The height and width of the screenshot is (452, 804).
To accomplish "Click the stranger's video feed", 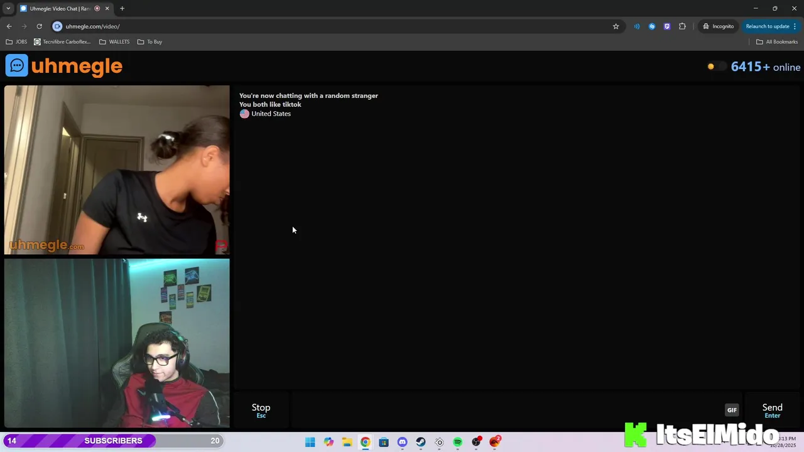I will [117, 170].
